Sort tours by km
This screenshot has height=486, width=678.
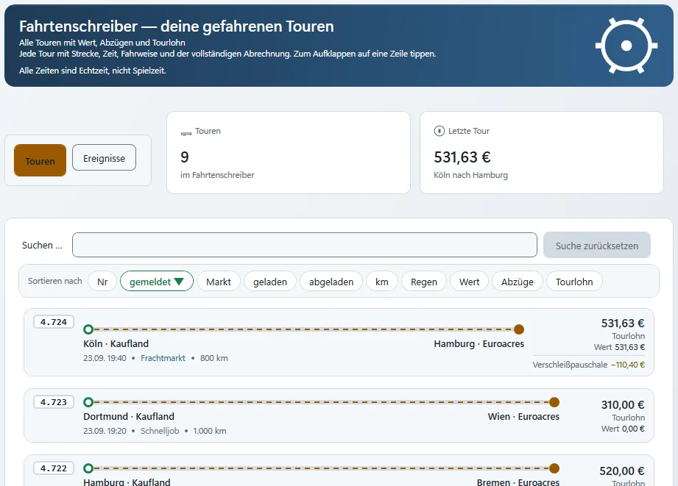(x=382, y=281)
